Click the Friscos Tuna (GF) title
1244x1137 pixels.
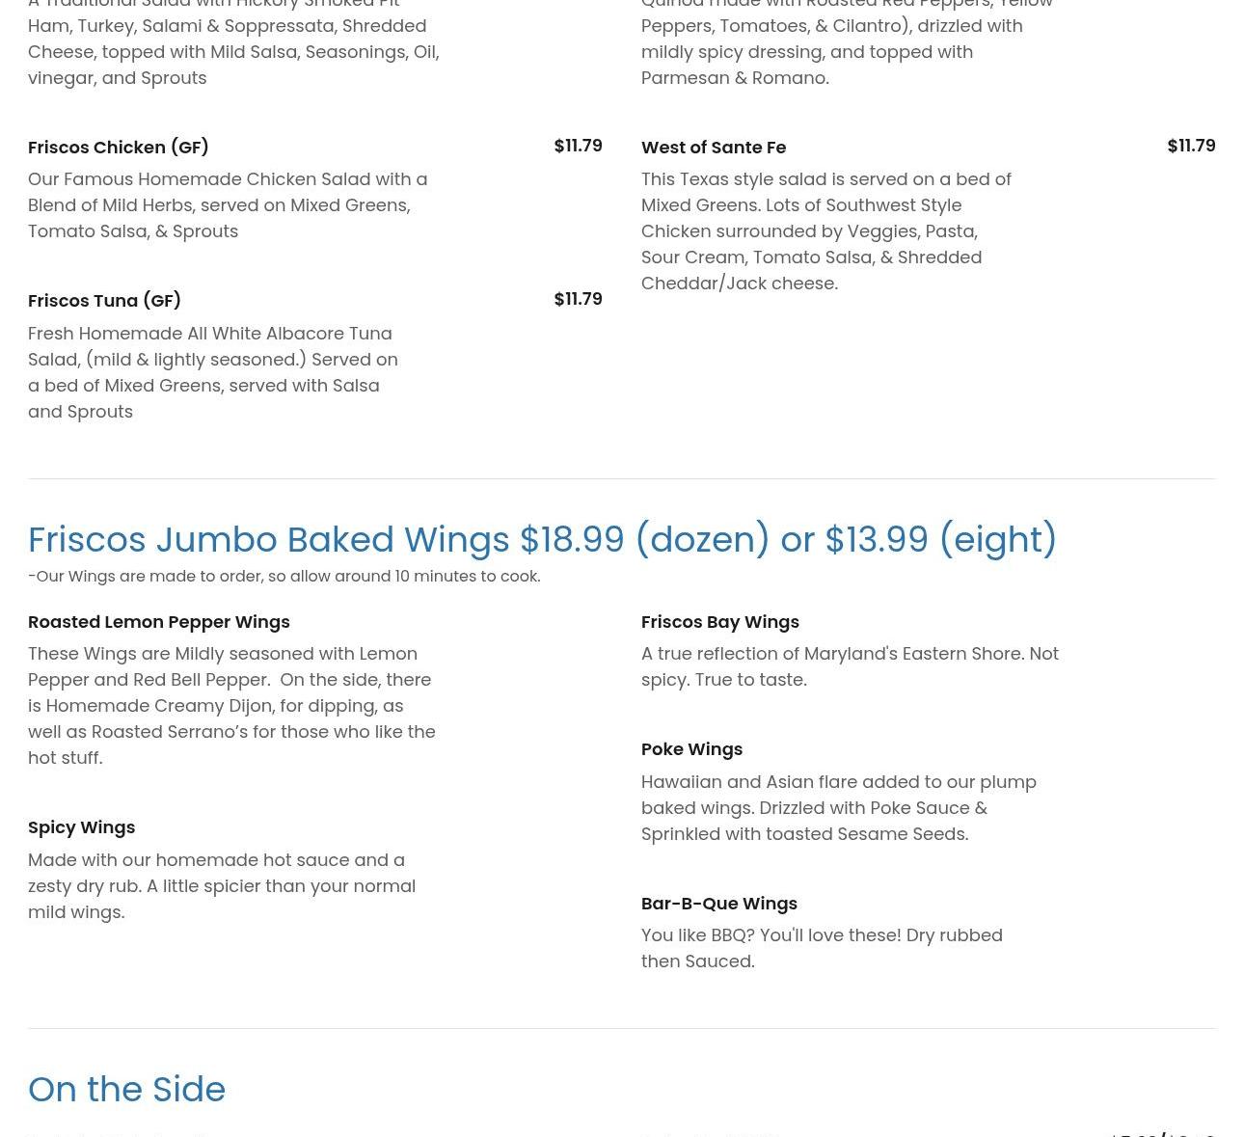click(x=104, y=301)
